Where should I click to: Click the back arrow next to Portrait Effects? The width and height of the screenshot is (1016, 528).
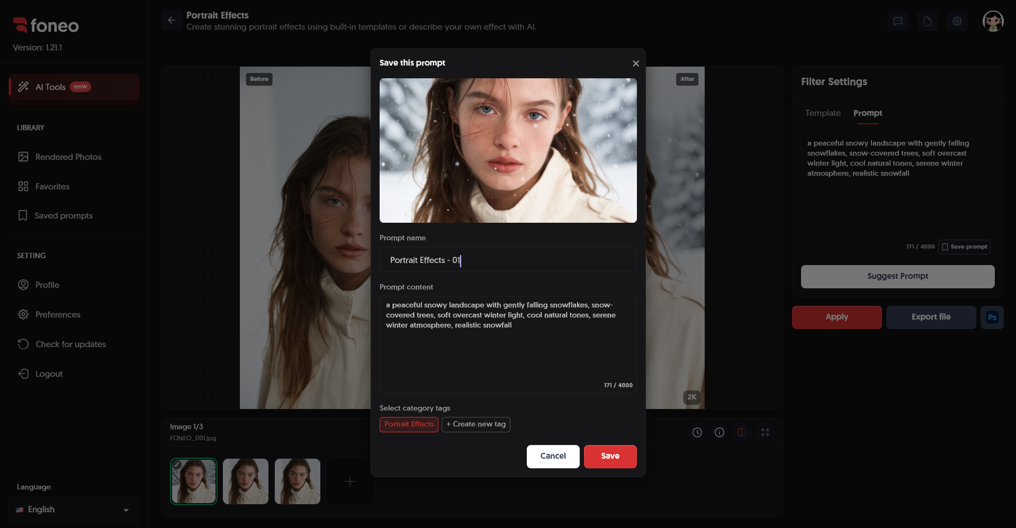pyautogui.click(x=172, y=20)
